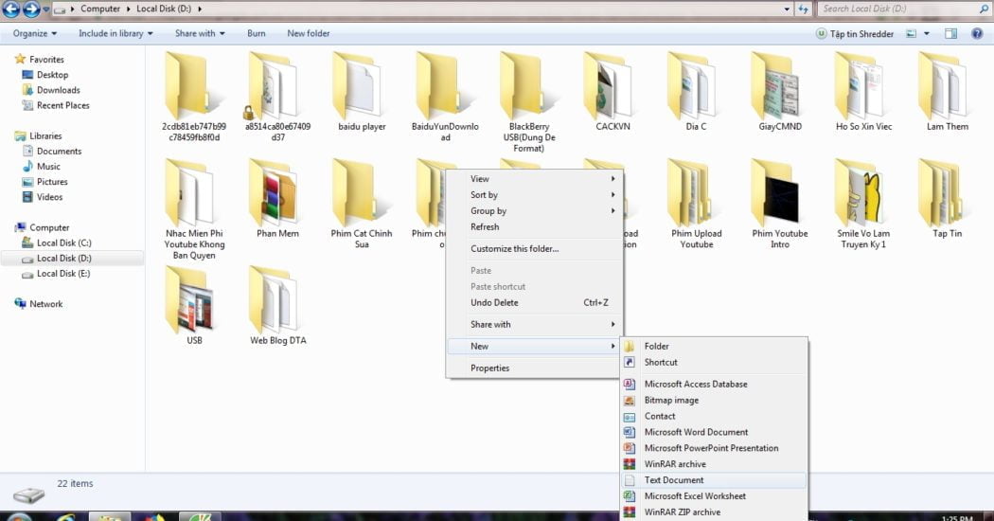The width and height of the screenshot is (994, 521).
Task: Choose Refresh from the context menu
Action: 535,226
